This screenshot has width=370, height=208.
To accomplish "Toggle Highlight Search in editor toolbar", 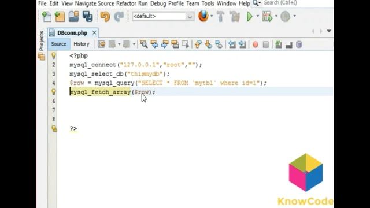I will click(x=175, y=44).
